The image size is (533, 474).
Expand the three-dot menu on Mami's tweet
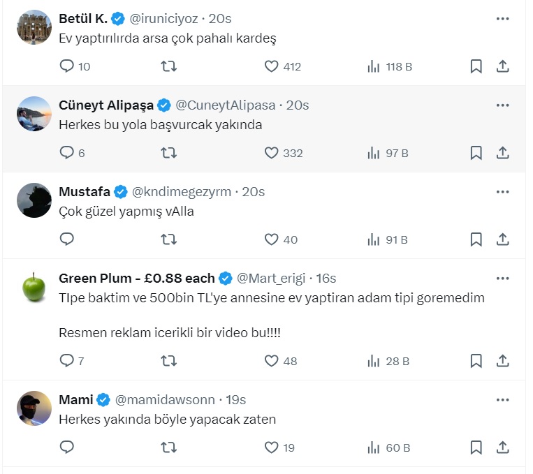tap(502, 400)
